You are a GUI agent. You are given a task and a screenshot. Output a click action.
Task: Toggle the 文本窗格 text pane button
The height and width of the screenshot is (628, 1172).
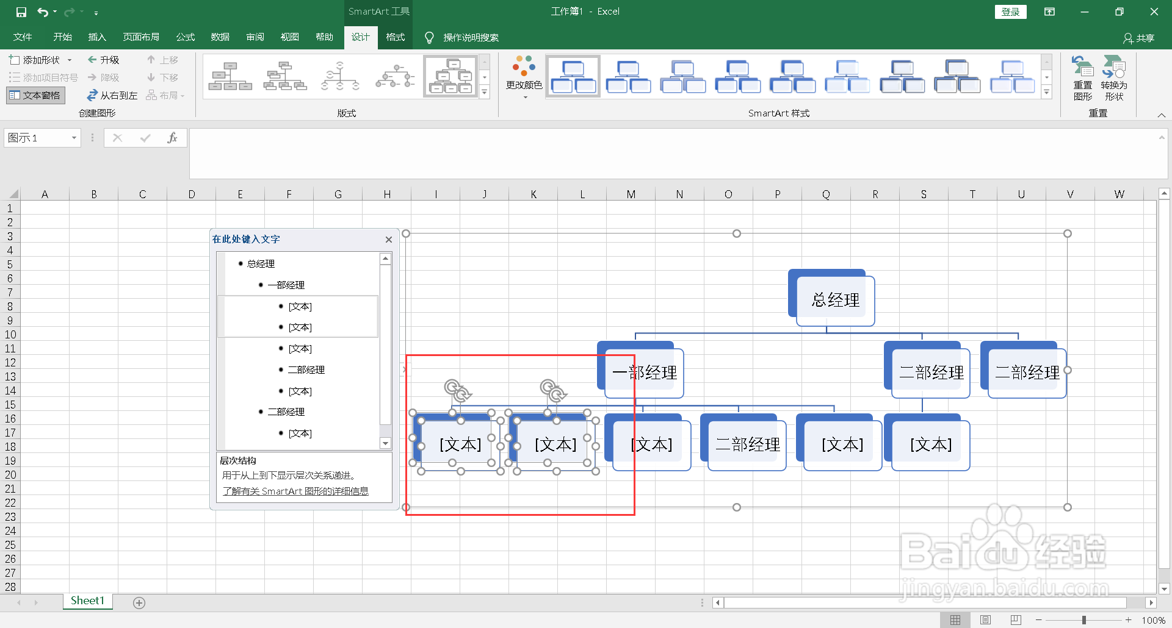point(35,95)
